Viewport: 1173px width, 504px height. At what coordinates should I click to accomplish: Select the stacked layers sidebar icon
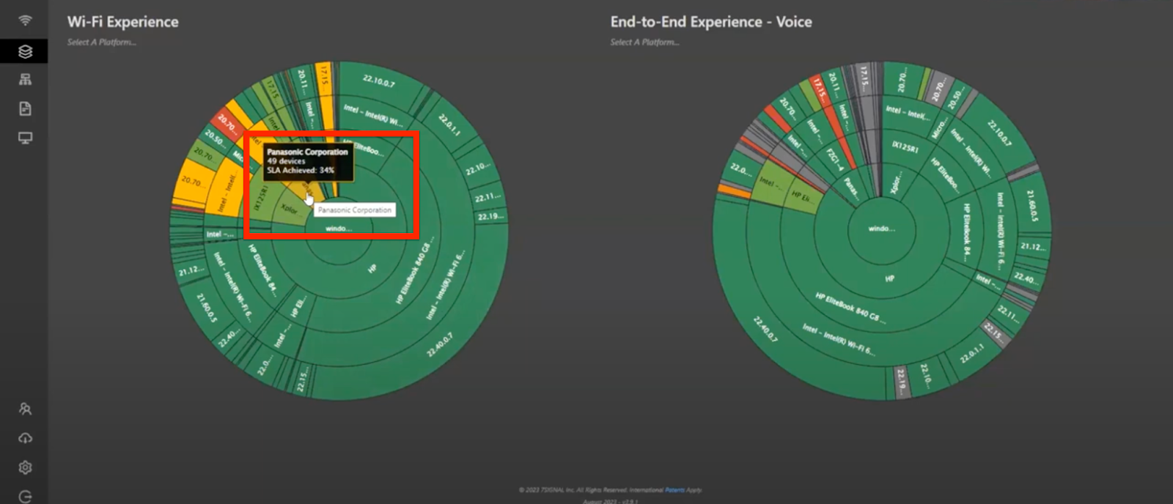[x=25, y=51]
